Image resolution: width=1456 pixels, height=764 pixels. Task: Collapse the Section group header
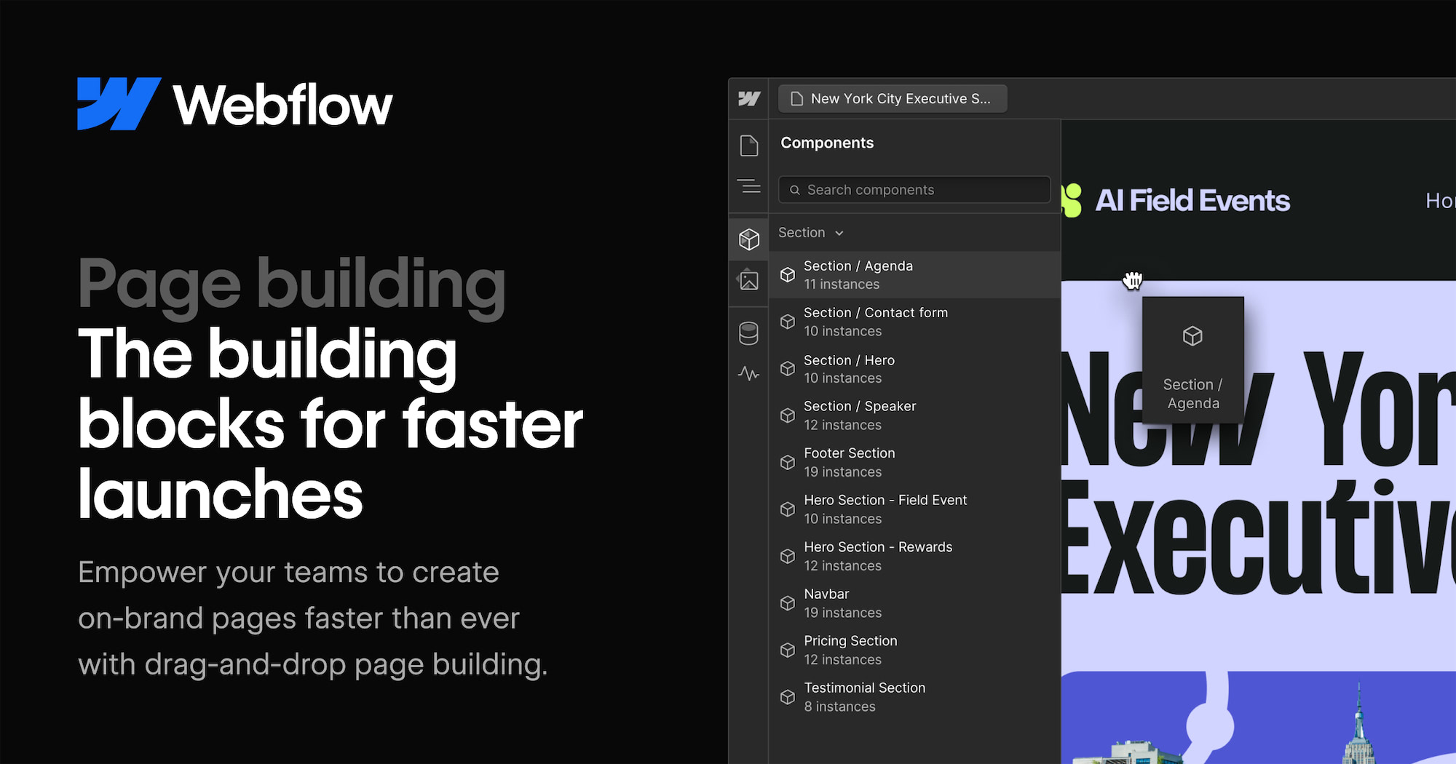(801, 233)
